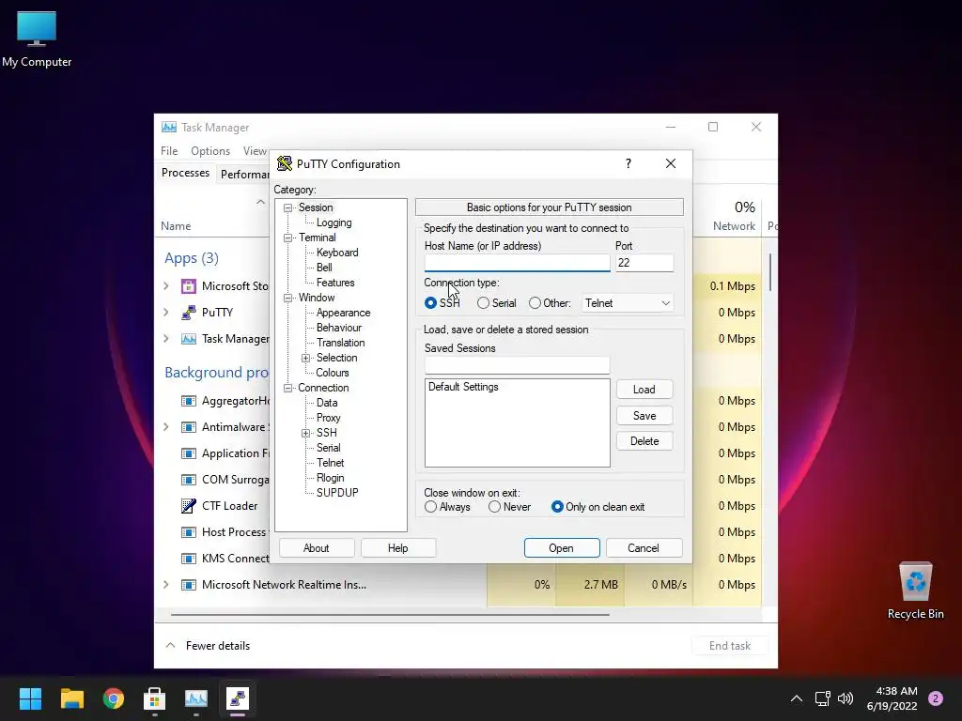
Task: Select Keyboard in the category tree
Action: (337, 253)
